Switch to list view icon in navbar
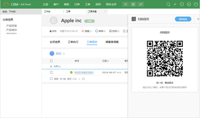This screenshot has height=118, width=200. click(126, 4)
